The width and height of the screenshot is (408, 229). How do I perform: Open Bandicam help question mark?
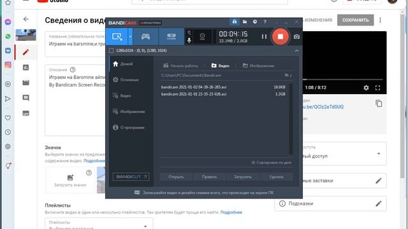click(265, 22)
